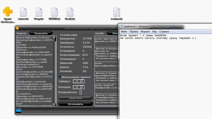Select the demian1@yandex.ru row in Source list
The width and height of the screenshot is (212, 119).
(x=33, y=37)
